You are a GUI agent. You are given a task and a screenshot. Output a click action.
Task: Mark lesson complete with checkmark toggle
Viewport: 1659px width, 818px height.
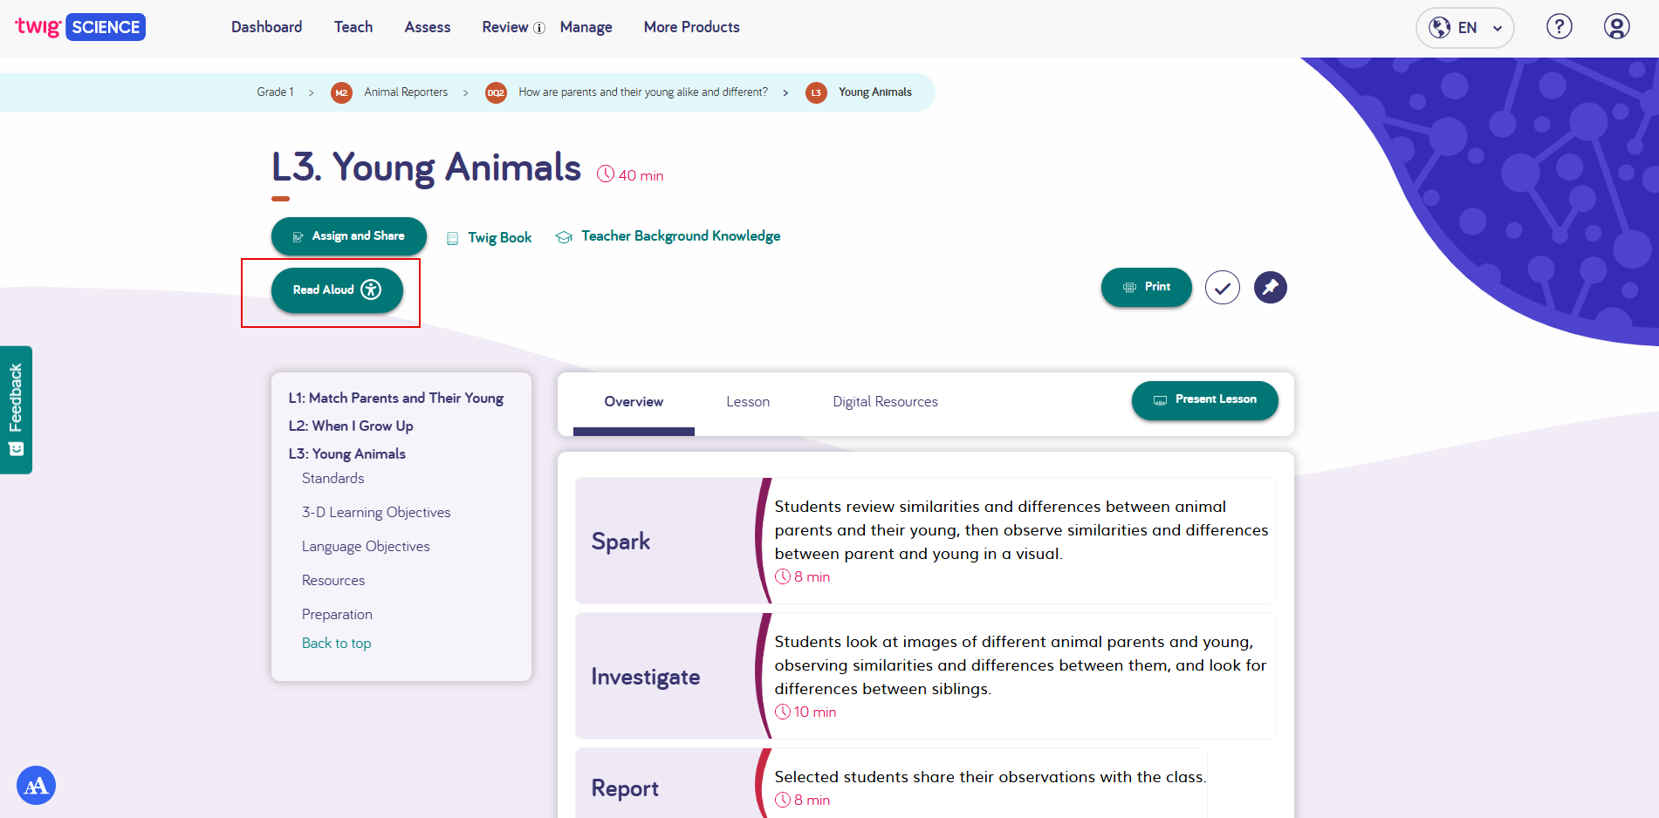pos(1222,287)
